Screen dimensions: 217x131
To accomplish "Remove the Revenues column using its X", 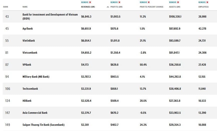I will click(x=90, y=3).
